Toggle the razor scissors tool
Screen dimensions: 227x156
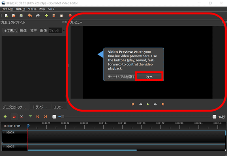21,117
